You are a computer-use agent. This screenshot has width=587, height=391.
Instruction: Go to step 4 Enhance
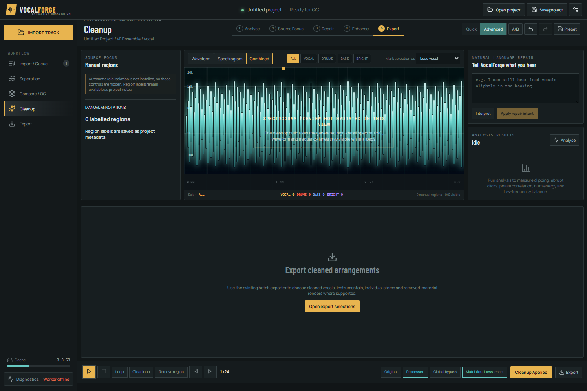click(356, 29)
